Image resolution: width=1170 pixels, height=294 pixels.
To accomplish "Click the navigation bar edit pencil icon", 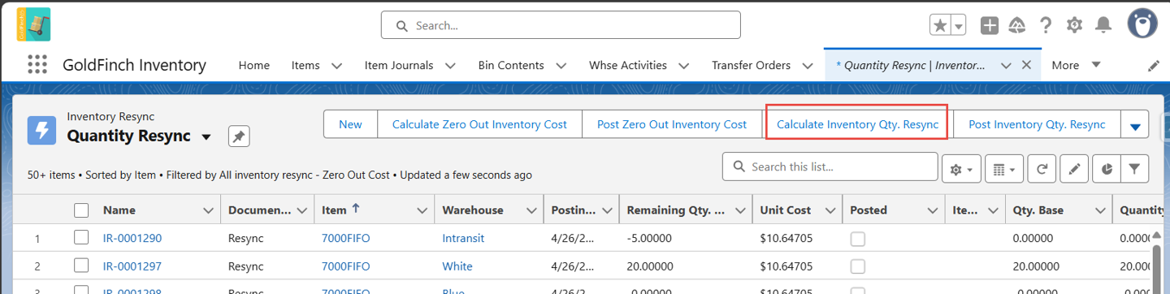I will click(1154, 66).
